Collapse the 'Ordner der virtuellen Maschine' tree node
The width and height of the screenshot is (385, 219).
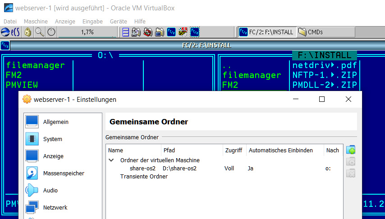pos(111,160)
